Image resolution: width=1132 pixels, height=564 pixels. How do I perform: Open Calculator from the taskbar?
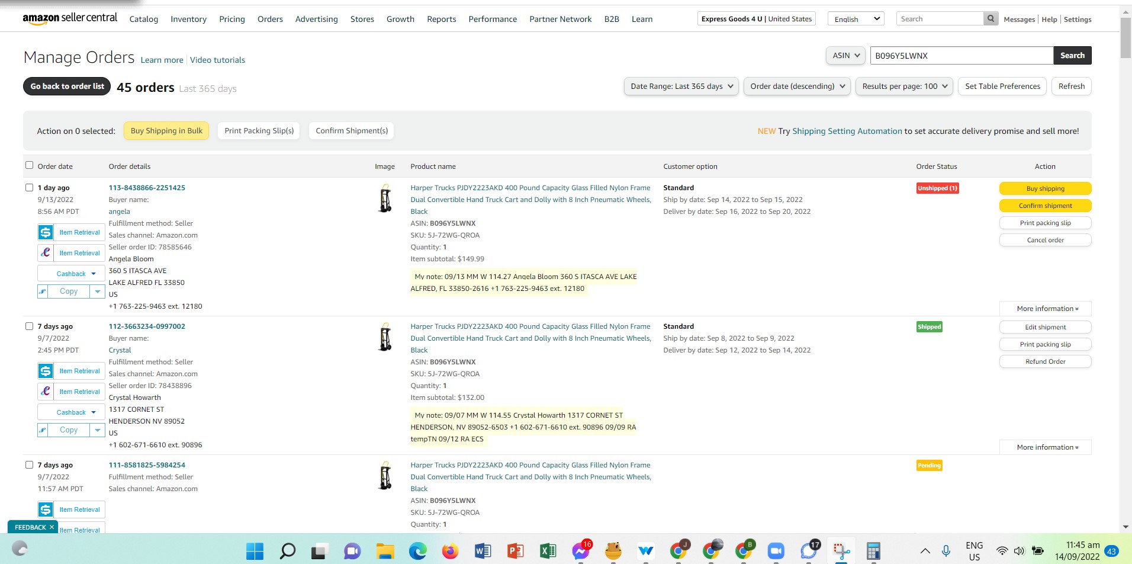873,552
